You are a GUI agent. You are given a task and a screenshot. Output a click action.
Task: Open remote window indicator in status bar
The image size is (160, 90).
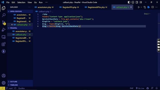2,88
